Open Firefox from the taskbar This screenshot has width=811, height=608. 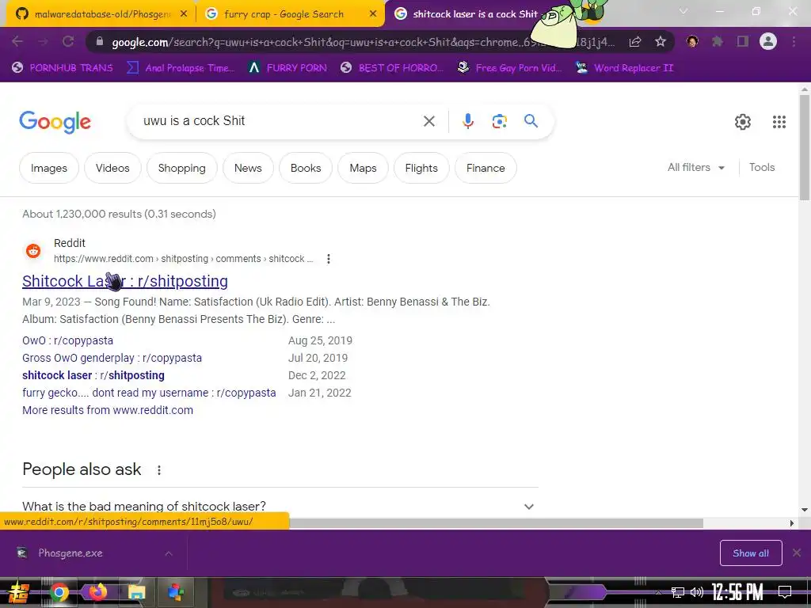[97, 592]
